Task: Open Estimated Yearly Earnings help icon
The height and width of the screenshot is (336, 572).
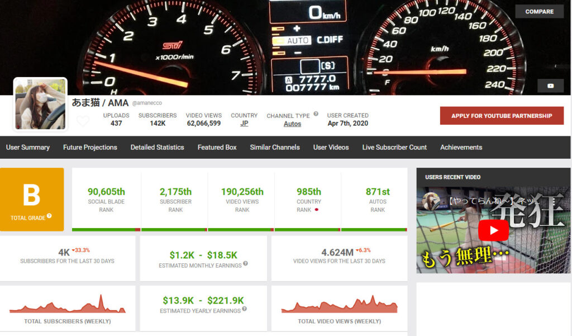Action: (245, 309)
